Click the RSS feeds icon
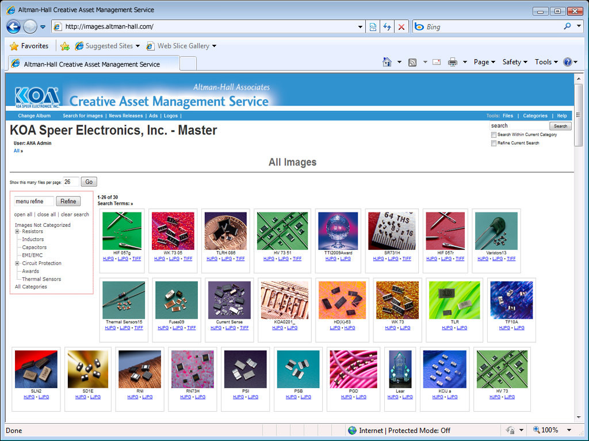 coord(412,62)
